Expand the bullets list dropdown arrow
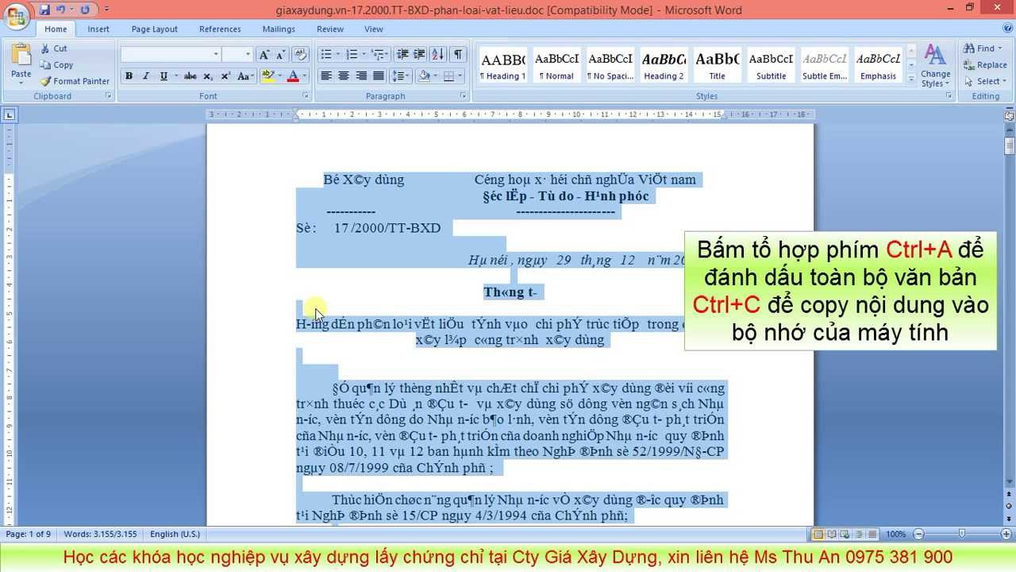 [338, 54]
